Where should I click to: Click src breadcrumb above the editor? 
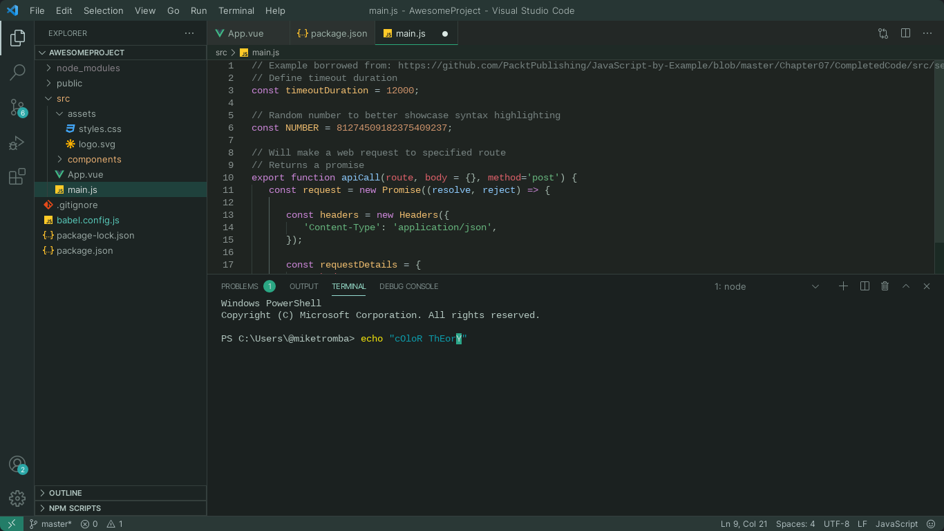[x=221, y=53]
